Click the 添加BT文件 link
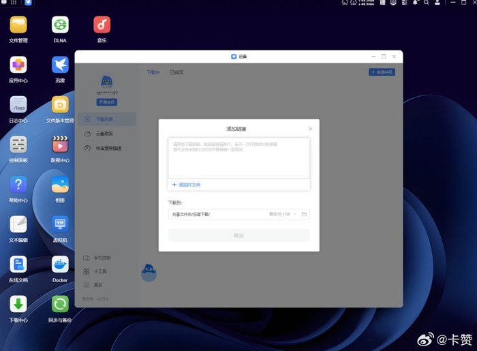477x351 pixels. (186, 185)
